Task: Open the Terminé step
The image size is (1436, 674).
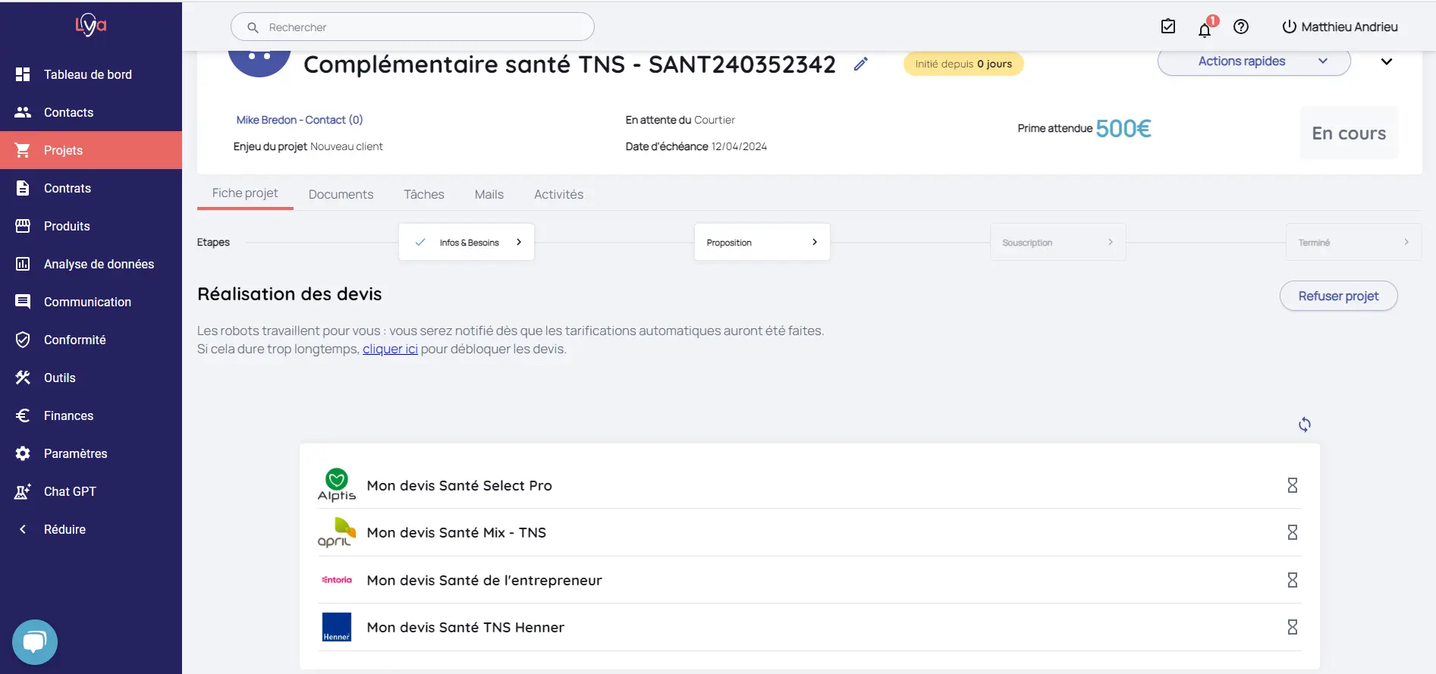Action: tap(1354, 243)
